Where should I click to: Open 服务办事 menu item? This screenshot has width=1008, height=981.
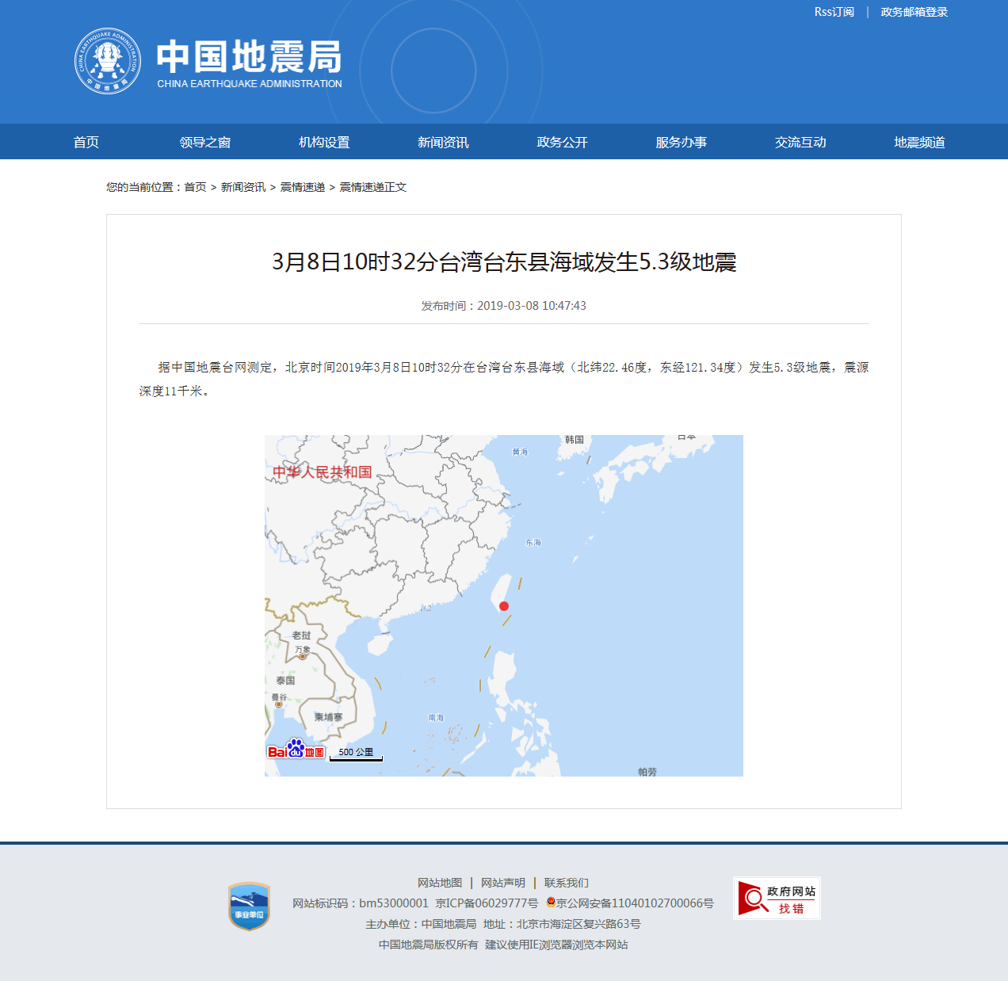(x=682, y=142)
